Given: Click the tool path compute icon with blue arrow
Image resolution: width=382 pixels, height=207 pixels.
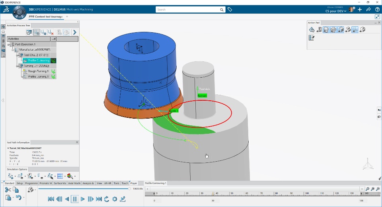Looking at the screenshot, I should pos(44,32).
